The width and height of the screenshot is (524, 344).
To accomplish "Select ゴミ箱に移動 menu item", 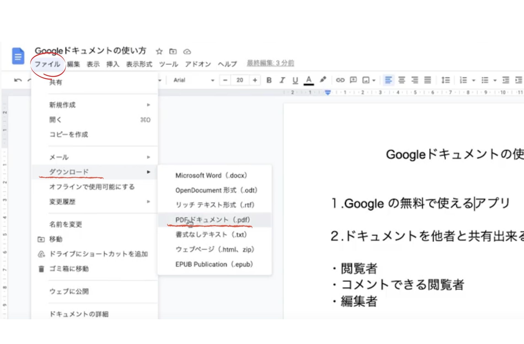I will pos(95,269).
